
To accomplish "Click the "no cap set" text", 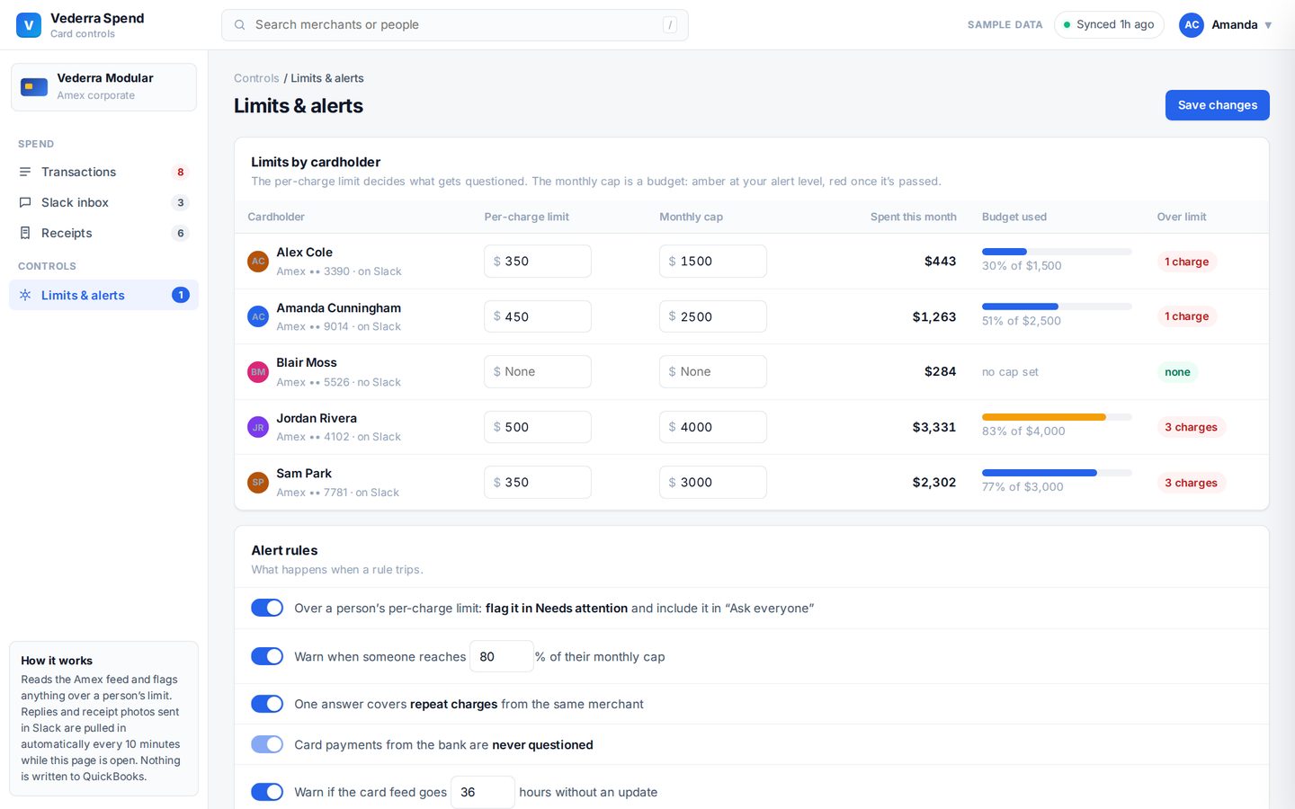I will (x=1010, y=372).
